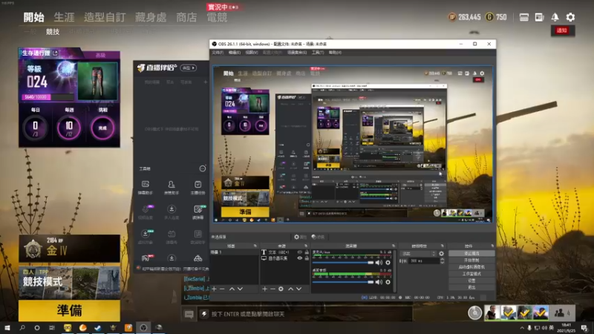This screenshot has width=594, height=334.
Task: Mute the desktop audio track in OBS mixer
Action: pos(379,282)
